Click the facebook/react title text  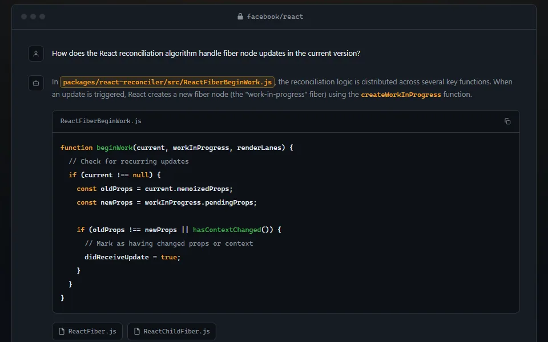pyautogui.click(x=275, y=17)
